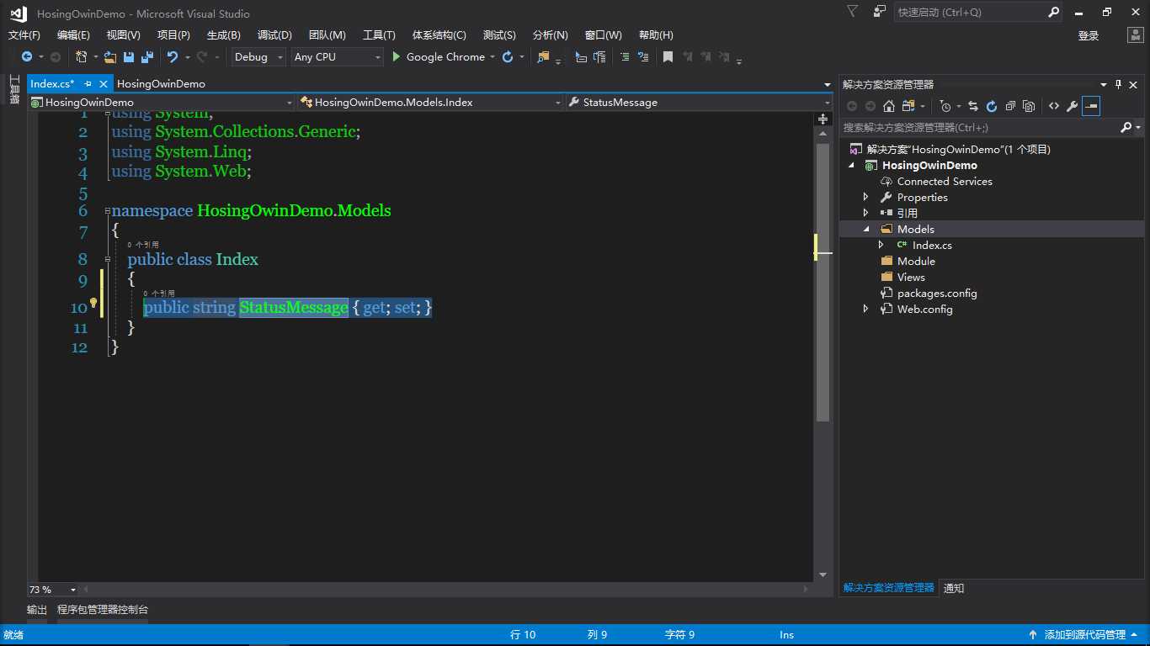The image size is (1150, 646).
Task: Open 程序包管理器控制台 tab
Action: pyautogui.click(x=103, y=610)
